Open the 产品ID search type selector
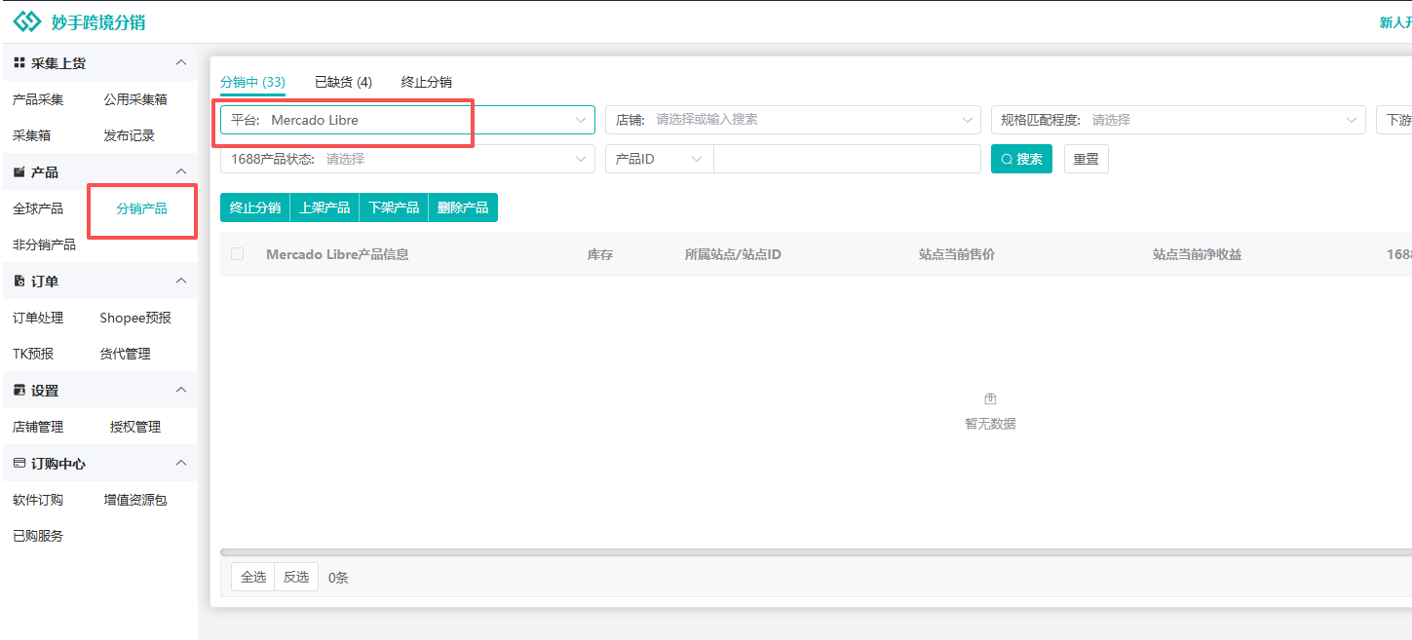 point(660,159)
